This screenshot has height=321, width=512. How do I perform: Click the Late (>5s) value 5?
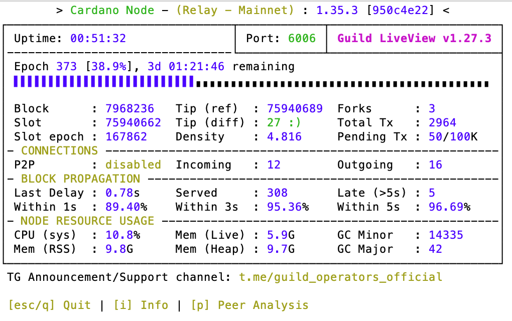tap(432, 193)
